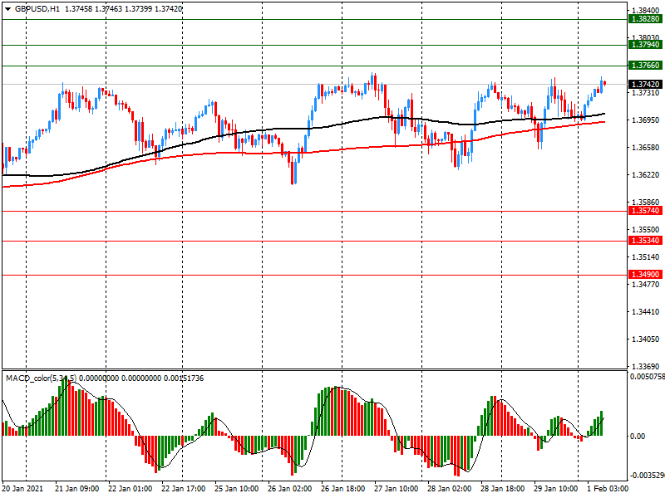Image resolution: width=665 pixels, height=498 pixels.
Task: Click the 28 Jan 18:00 time axis label
Action: (502, 489)
